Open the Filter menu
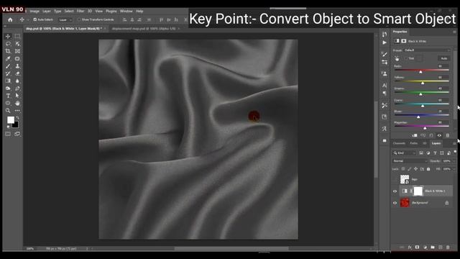Viewport: 460px width, 259px height. (x=80, y=12)
